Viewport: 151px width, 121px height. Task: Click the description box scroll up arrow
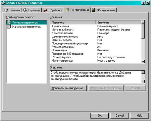click(x=143, y=72)
